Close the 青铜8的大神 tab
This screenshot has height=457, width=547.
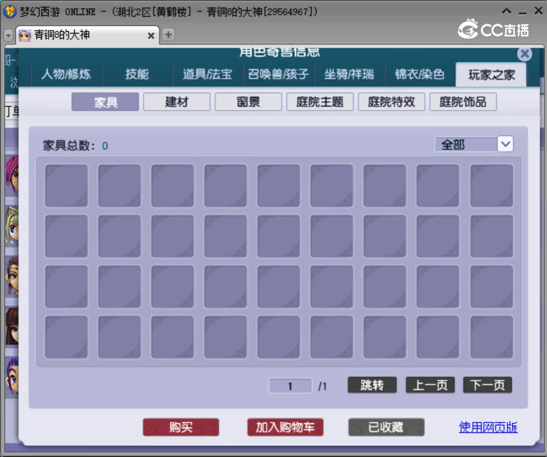[151, 36]
